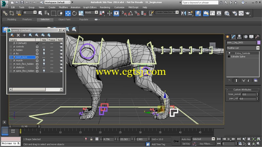Choose the Rectangular Selection Region tool

pos(53,13)
